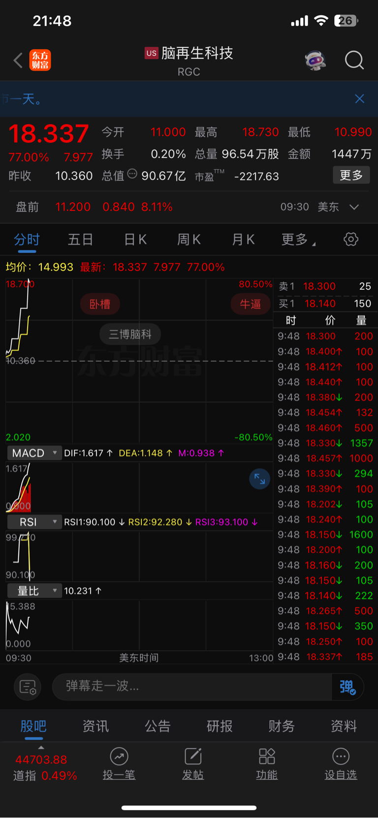The height and width of the screenshot is (818, 378).
Task: Tap the 道指 44703.88 index ticker
Action: (x=45, y=768)
